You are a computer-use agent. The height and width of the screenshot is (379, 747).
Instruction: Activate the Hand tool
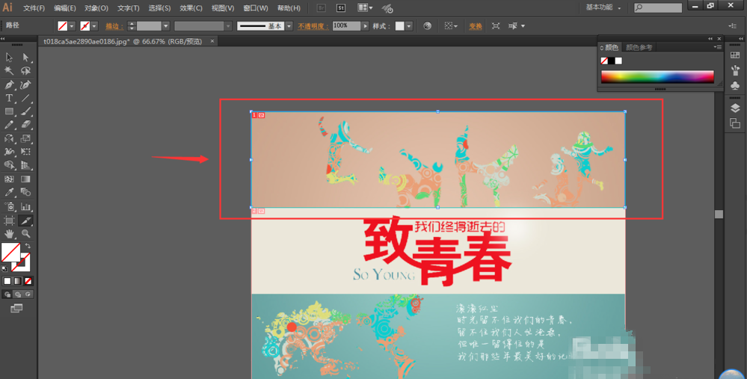coord(10,234)
